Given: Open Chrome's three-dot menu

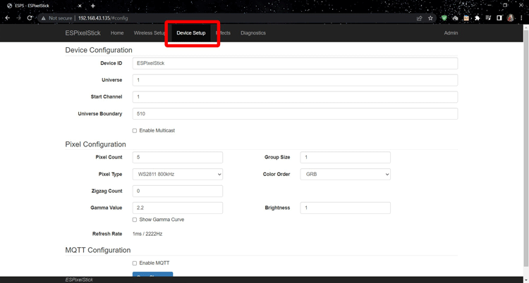Looking at the screenshot, I should tap(521, 18).
